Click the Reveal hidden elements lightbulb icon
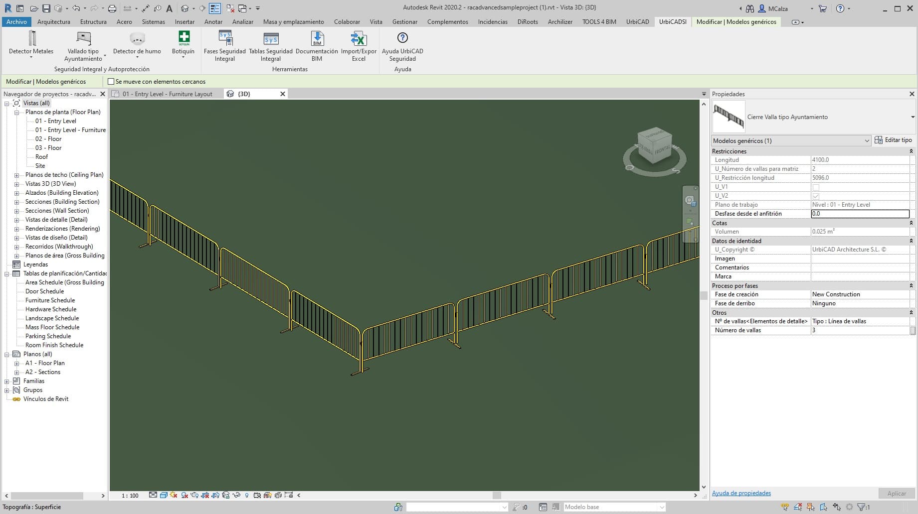Screen dimensions: 918x514 [247, 495]
